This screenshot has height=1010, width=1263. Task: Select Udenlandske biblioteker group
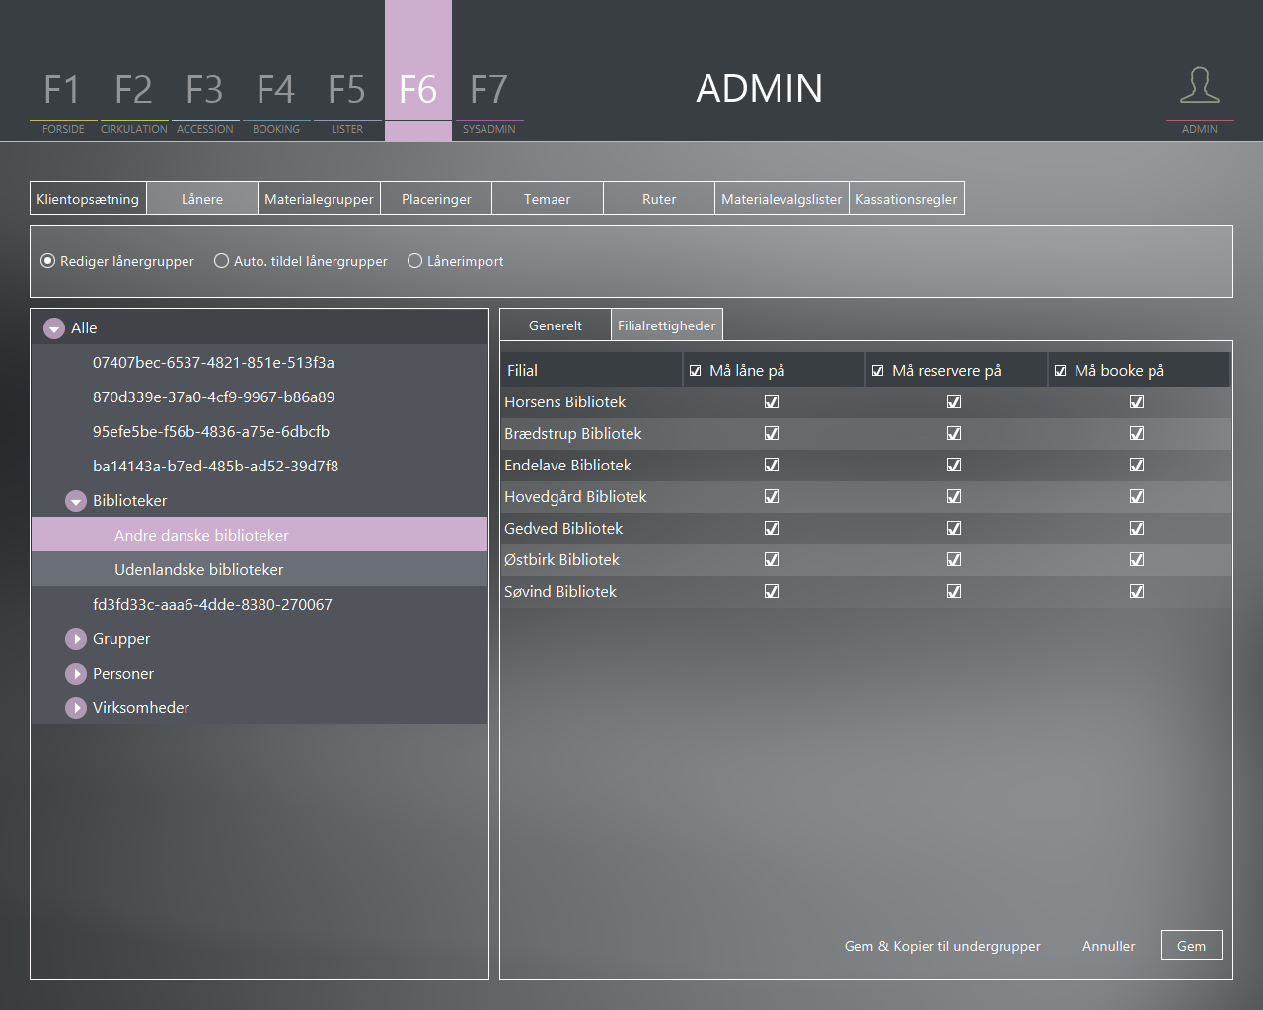point(260,569)
